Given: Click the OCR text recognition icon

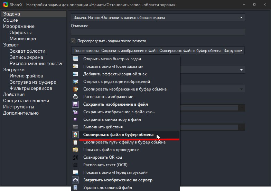Looking at the screenshot, I should coord(75,165).
